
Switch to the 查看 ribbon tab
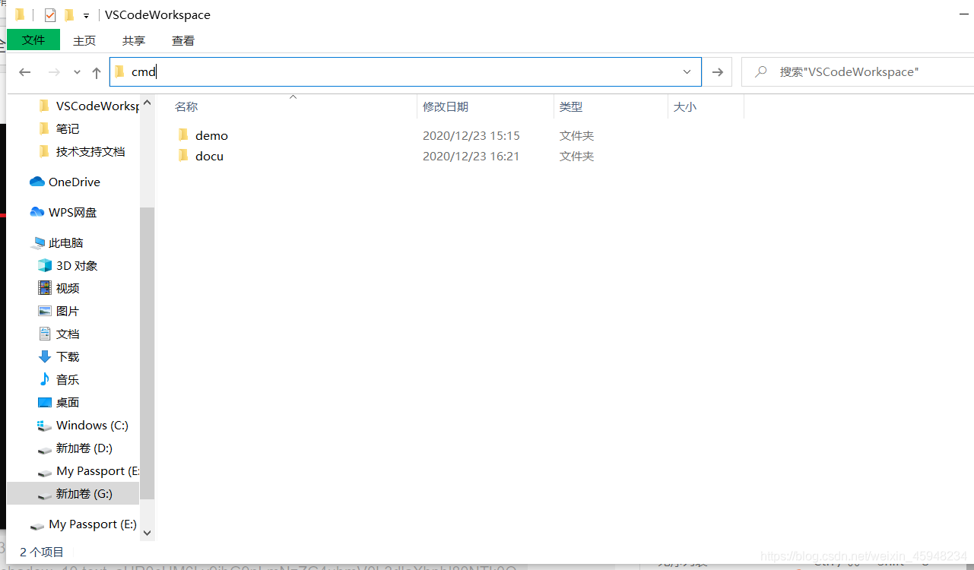183,40
